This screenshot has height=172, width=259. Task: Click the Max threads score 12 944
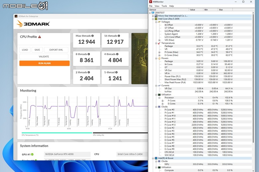click(87, 42)
